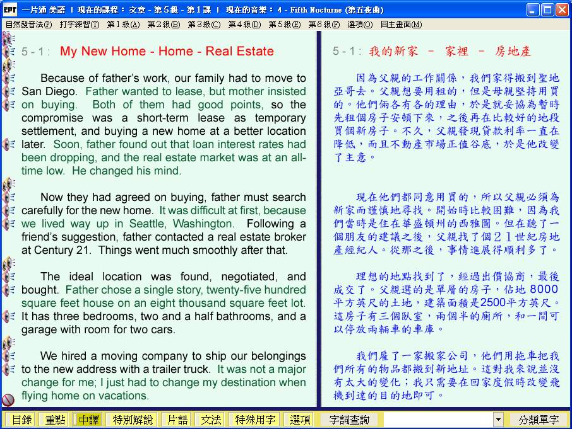This screenshot has width=572, height=429.
Task: Play audio for the title line 'My New Home'
Action: click(9, 52)
